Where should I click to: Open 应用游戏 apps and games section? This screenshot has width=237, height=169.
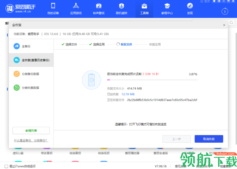click(x=76, y=9)
